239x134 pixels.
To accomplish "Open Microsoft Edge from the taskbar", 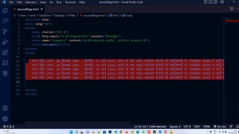I will (138, 132).
